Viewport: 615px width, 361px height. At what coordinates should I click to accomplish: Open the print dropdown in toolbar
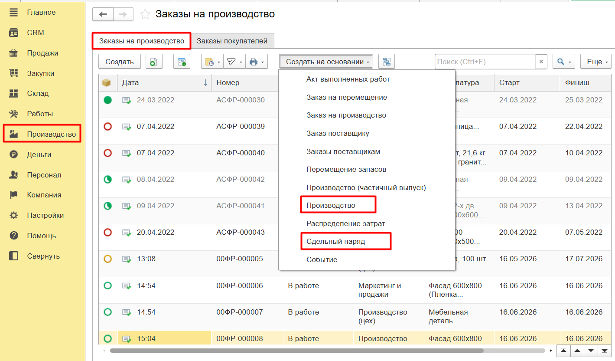257,62
